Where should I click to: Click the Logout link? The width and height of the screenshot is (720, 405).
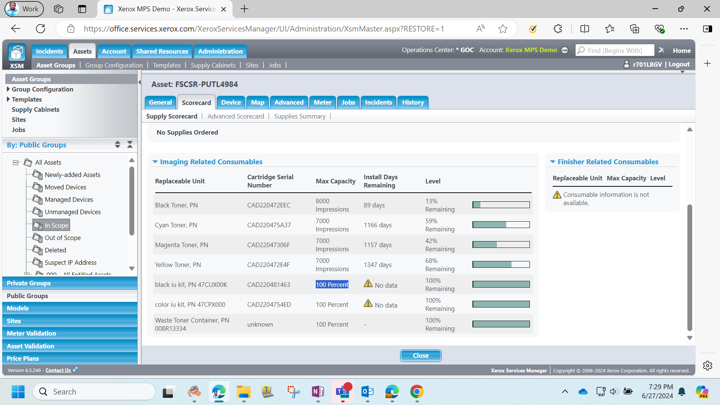tap(679, 64)
